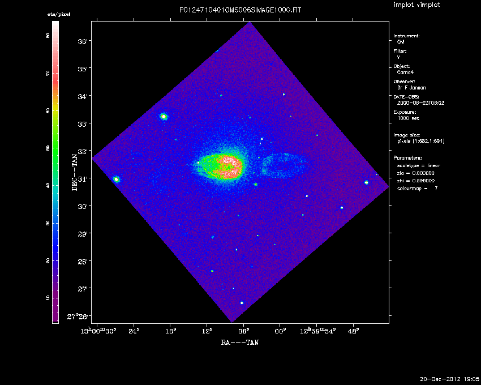Click the 33' declination tick label

(83, 124)
